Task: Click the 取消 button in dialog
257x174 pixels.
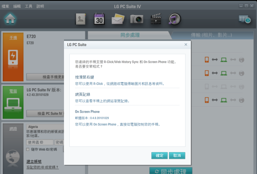Action: [177, 156]
